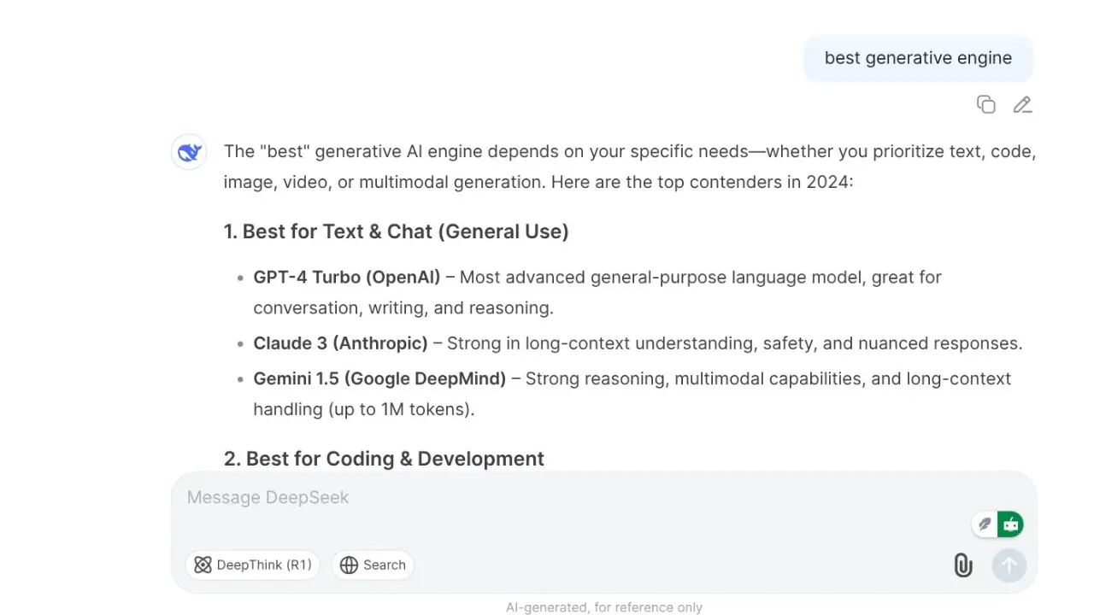Click the 'conversation, writing, and reasoning' line
The image size is (1094, 615).
pyautogui.click(x=403, y=307)
